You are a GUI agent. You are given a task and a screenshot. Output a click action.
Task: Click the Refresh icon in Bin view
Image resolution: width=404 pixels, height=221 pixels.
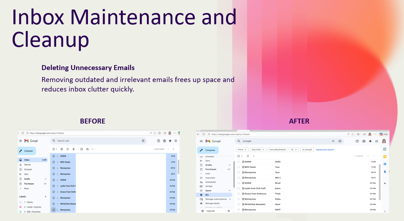(x=248, y=156)
